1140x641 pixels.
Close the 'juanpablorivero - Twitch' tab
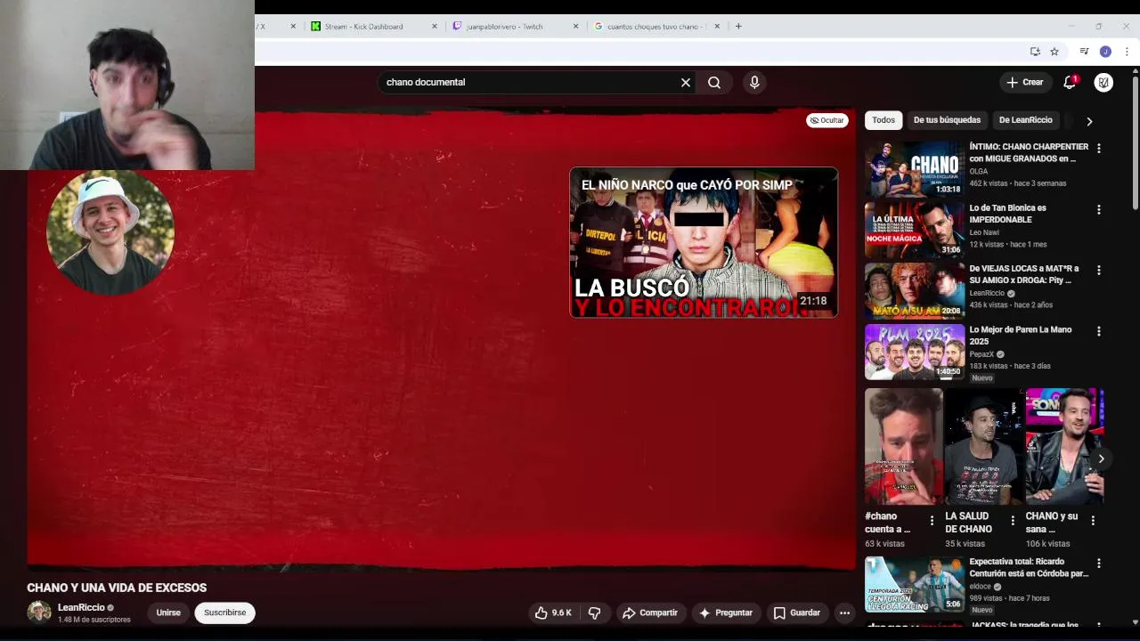[x=576, y=27]
